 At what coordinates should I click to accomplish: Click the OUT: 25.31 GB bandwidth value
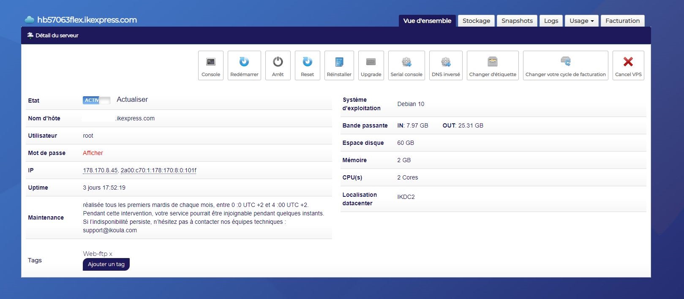coord(463,125)
